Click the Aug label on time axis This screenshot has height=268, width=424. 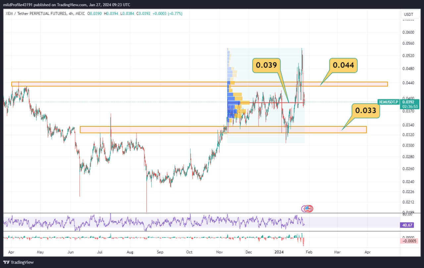[130, 252]
